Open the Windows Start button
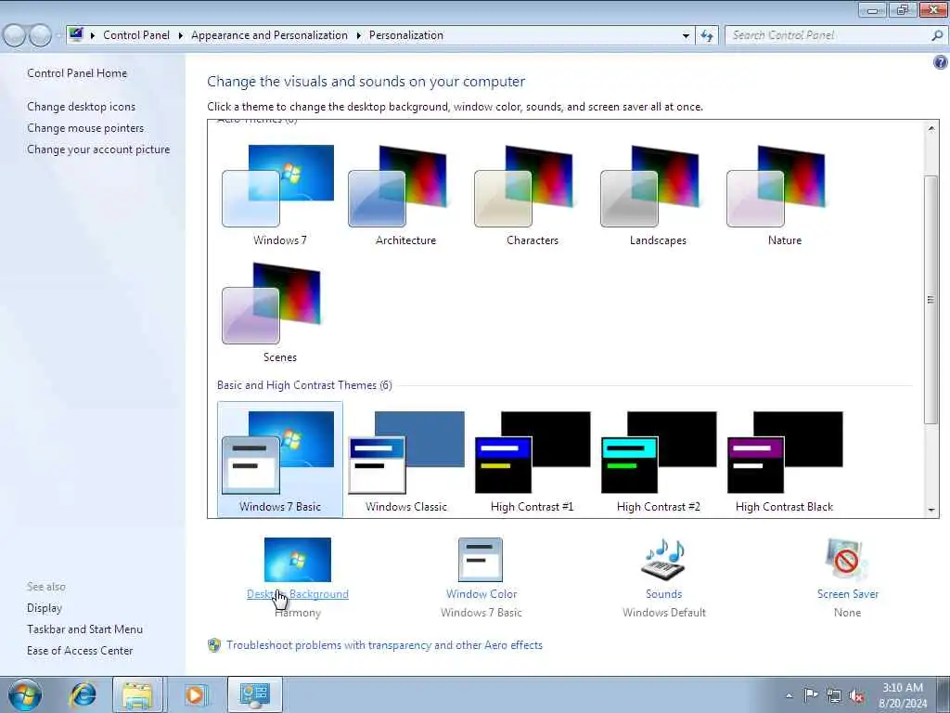 (25, 694)
